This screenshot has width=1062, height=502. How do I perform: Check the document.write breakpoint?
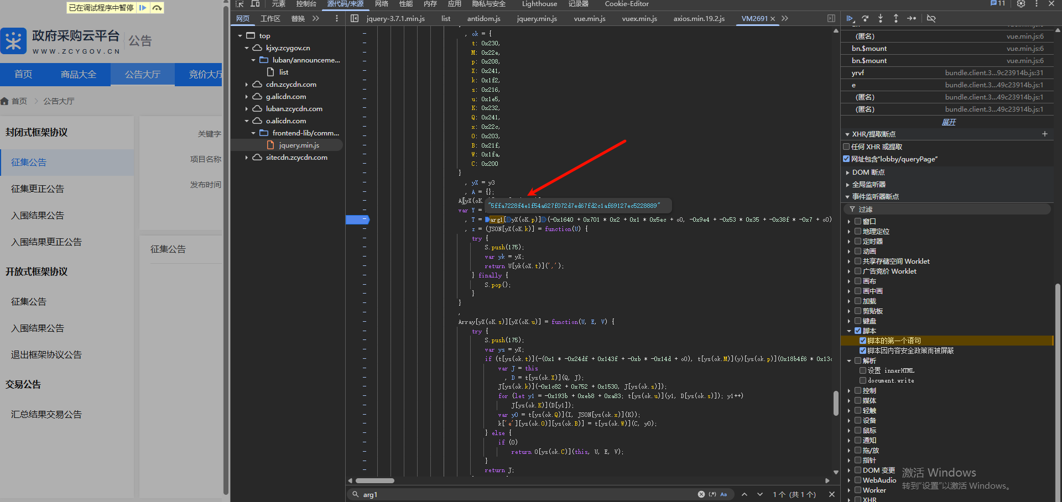coord(863,380)
